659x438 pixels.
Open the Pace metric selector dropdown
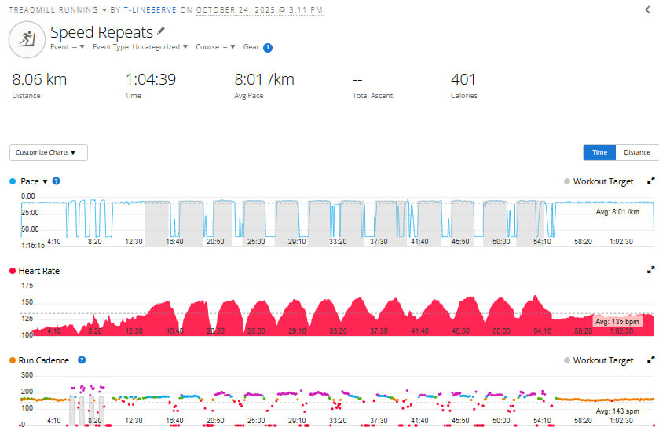click(34, 181)
